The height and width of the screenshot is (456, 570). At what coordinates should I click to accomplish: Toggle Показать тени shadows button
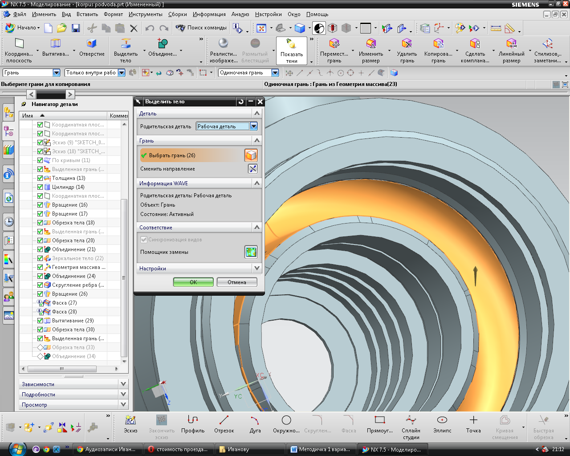(292, 51)
